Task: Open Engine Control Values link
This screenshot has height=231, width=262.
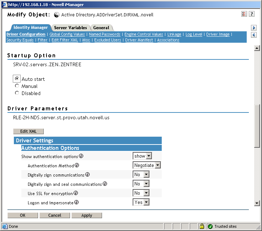Action: pyautogui.click(x=144, y=34)
